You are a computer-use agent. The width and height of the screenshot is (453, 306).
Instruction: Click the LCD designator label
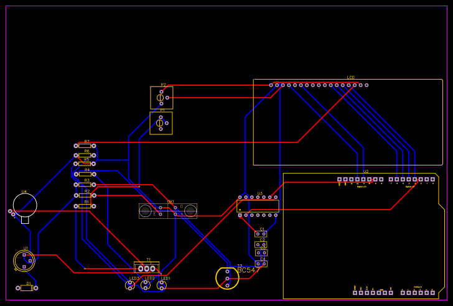(x=350, y=78)
